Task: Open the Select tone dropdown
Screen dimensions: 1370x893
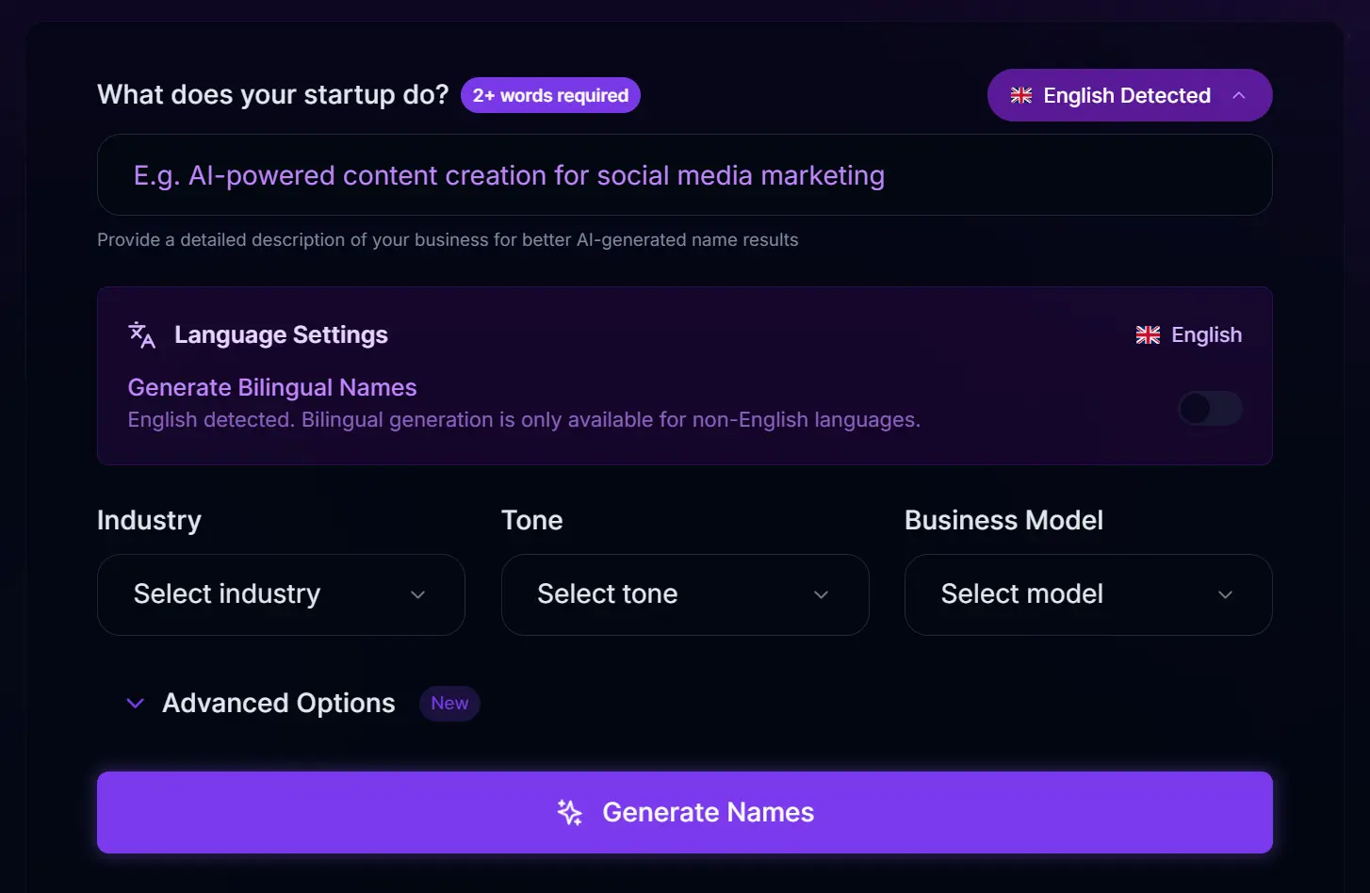Action: tap(685, 594)
